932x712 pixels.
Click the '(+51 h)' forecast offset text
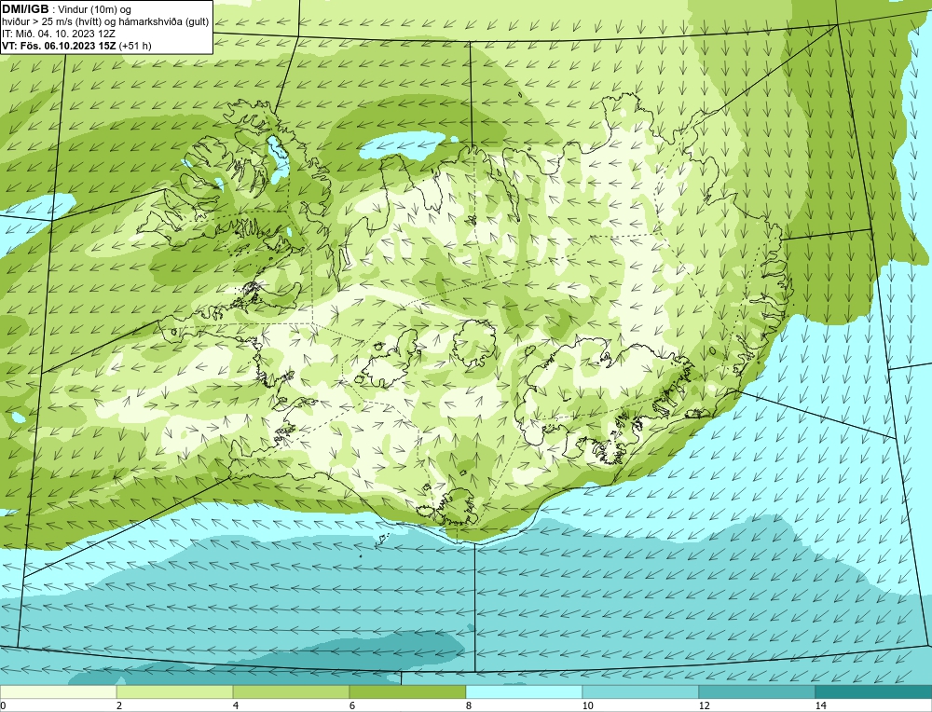(x=135, y=46)
